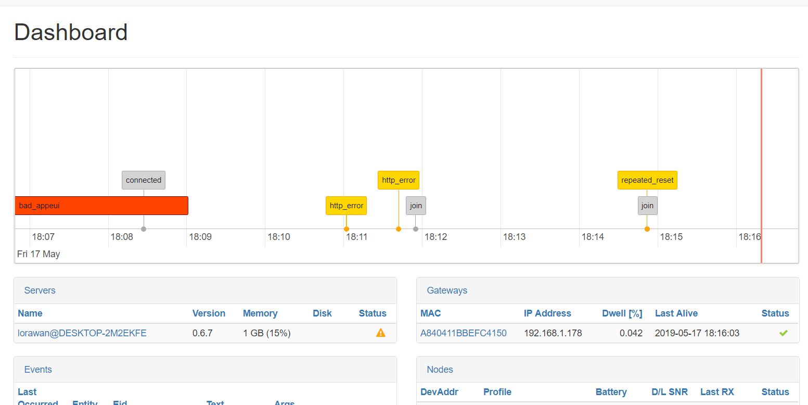Click the DevAddr column header in Nodes
The width and height of the screenshot is (808, 405).
click(x=440, y=391)
